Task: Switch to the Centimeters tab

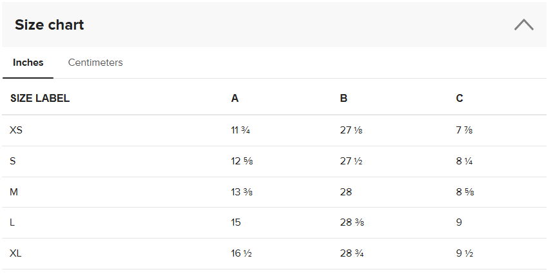Action: point(95,63)
